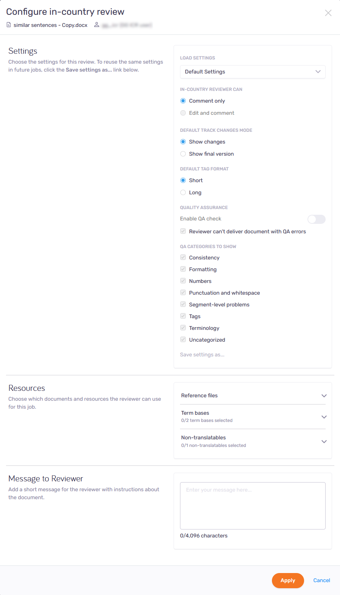
Task: Click the orange Apply button
Action: point(288,580)
